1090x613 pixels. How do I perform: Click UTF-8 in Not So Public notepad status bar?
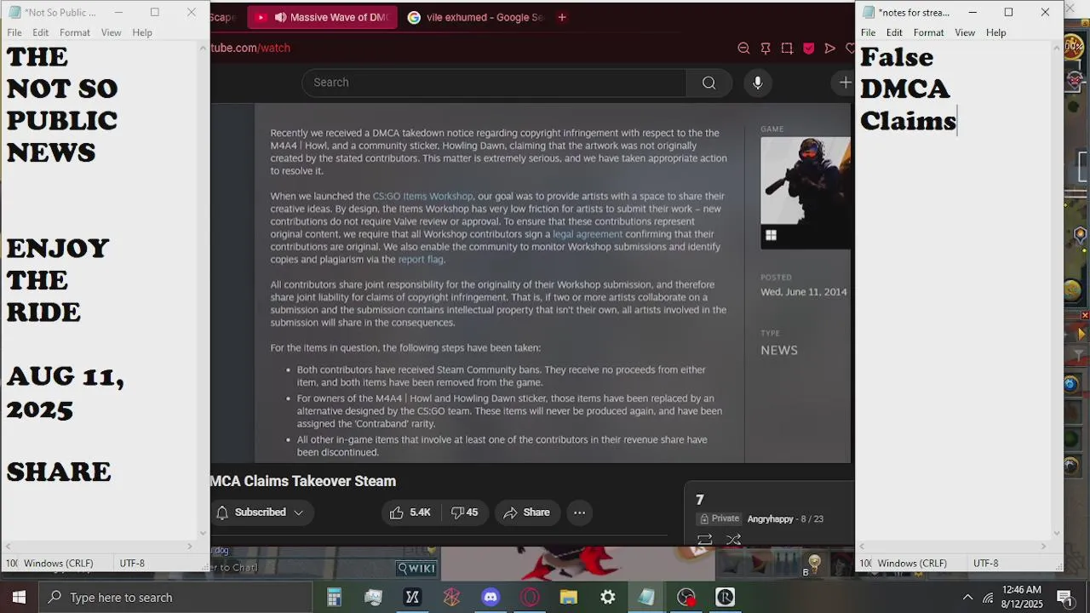click(132, 564)
